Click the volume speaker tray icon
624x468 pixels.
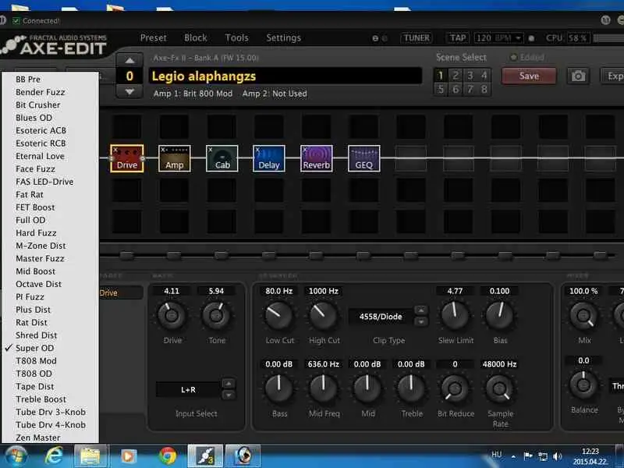pyautogui.click(x=557, y=456)
